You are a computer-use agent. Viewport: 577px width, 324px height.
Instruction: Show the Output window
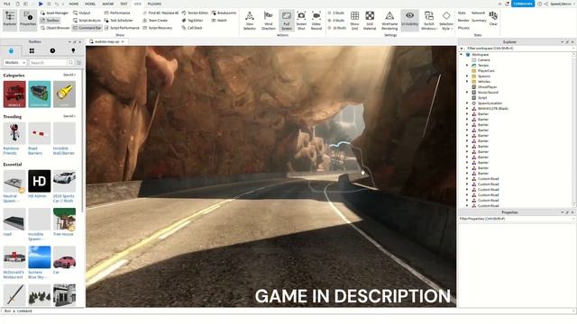[x=82, y=13]
